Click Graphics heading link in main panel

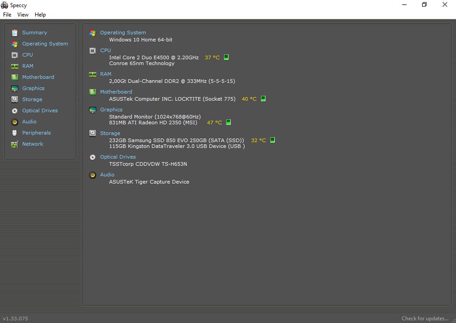[x=111, y=110]
